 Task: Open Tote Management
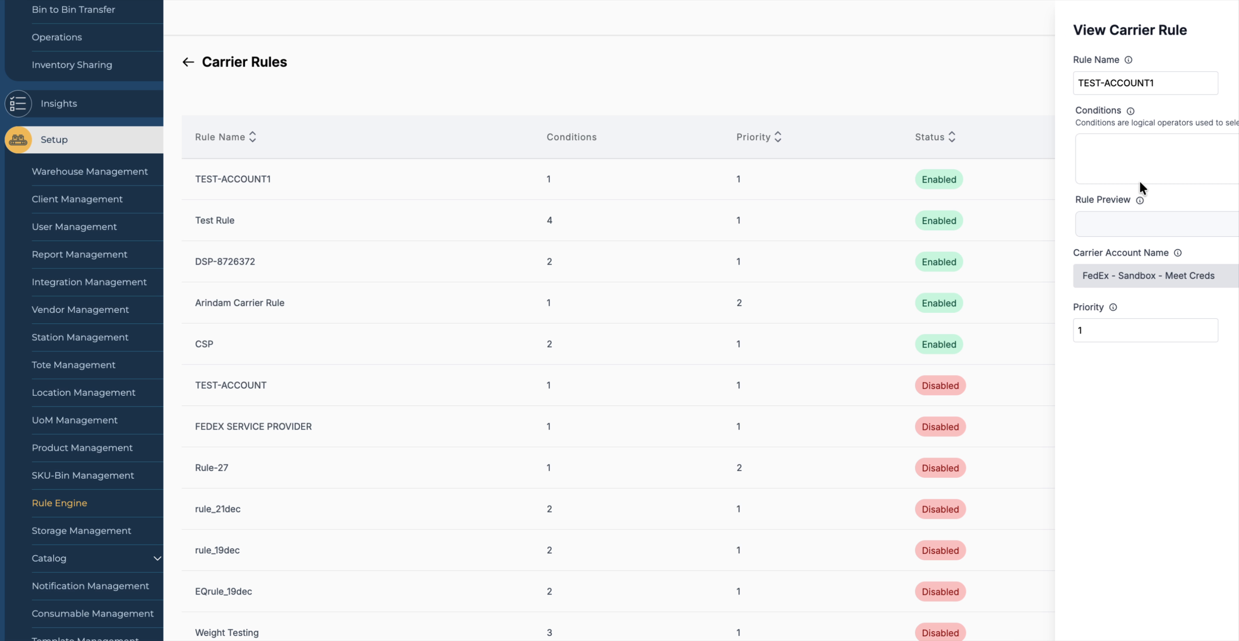click(74, 365)
